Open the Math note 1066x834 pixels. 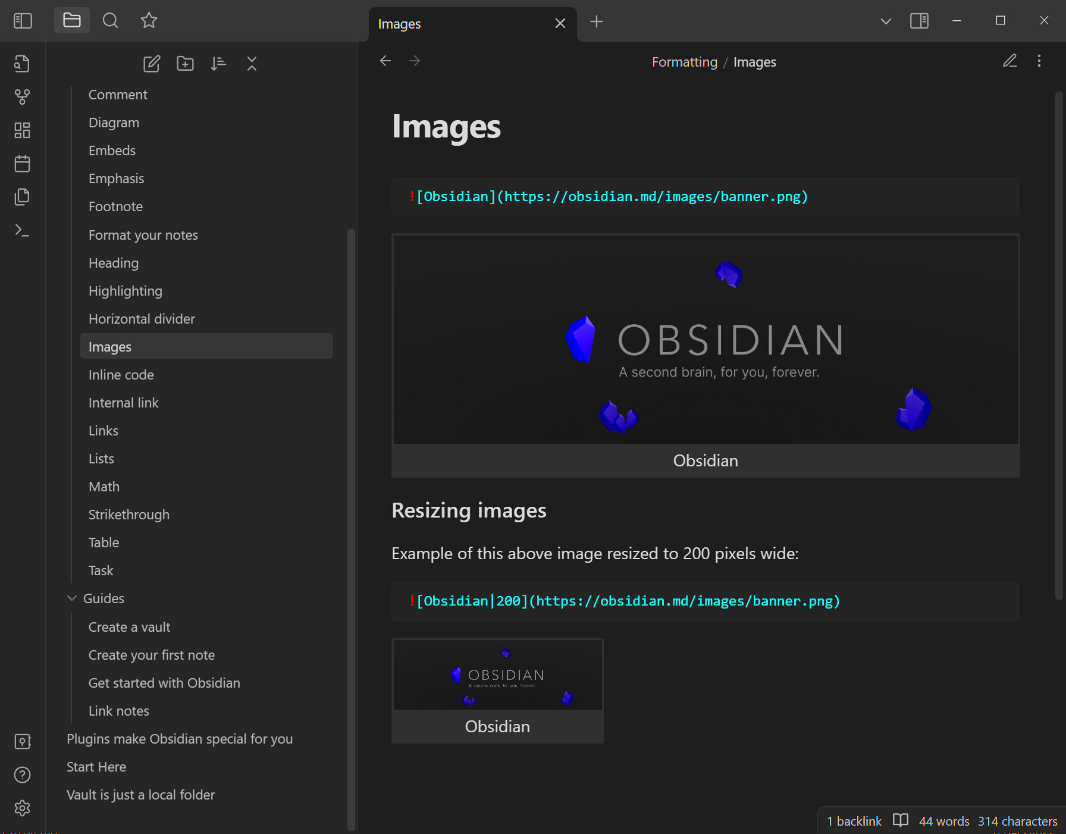(x=206, y=487)
